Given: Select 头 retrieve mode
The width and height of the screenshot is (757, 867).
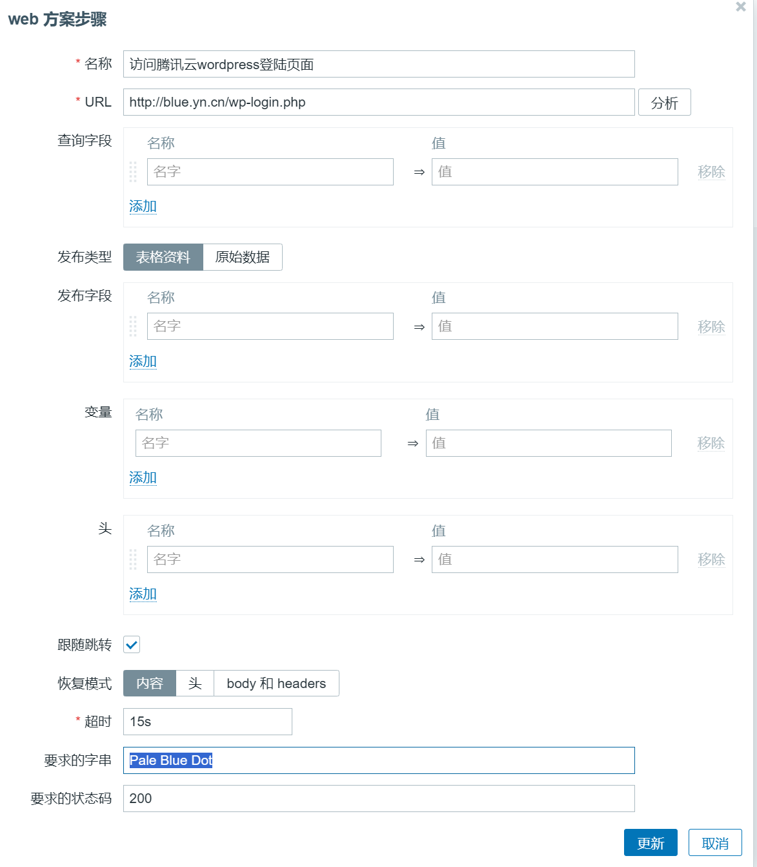Looking at the screenshot, I should coord(195,684).
